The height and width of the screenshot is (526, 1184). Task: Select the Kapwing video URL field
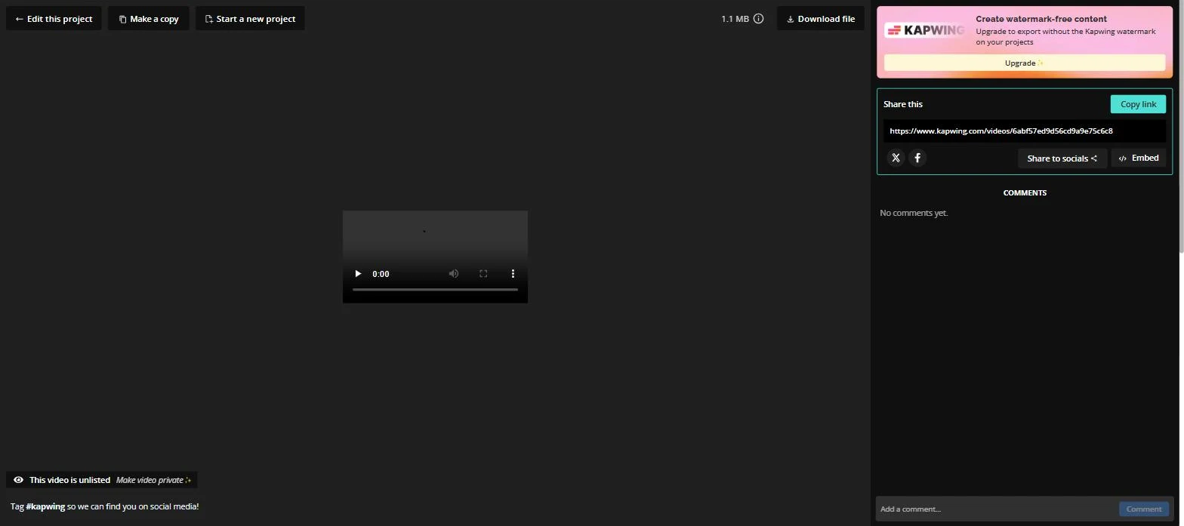tap(1025, 131)
